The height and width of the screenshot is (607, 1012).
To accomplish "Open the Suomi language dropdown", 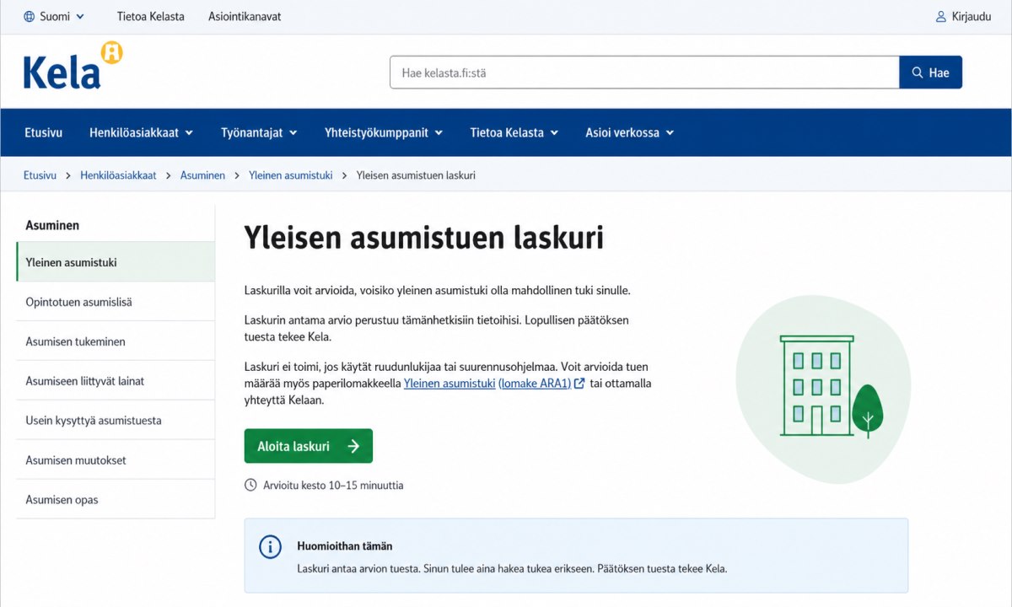I will pos(54,17).
